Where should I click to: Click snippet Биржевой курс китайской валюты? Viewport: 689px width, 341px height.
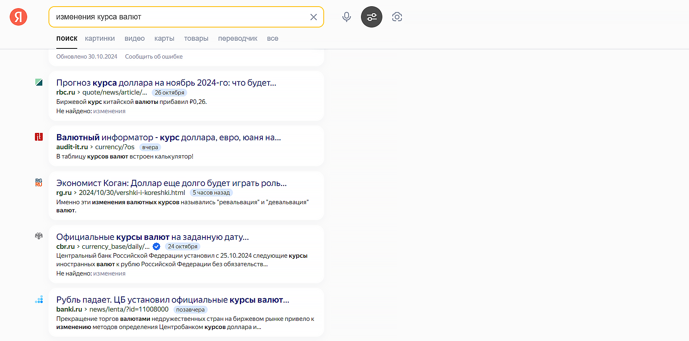(x=132, y=102)
